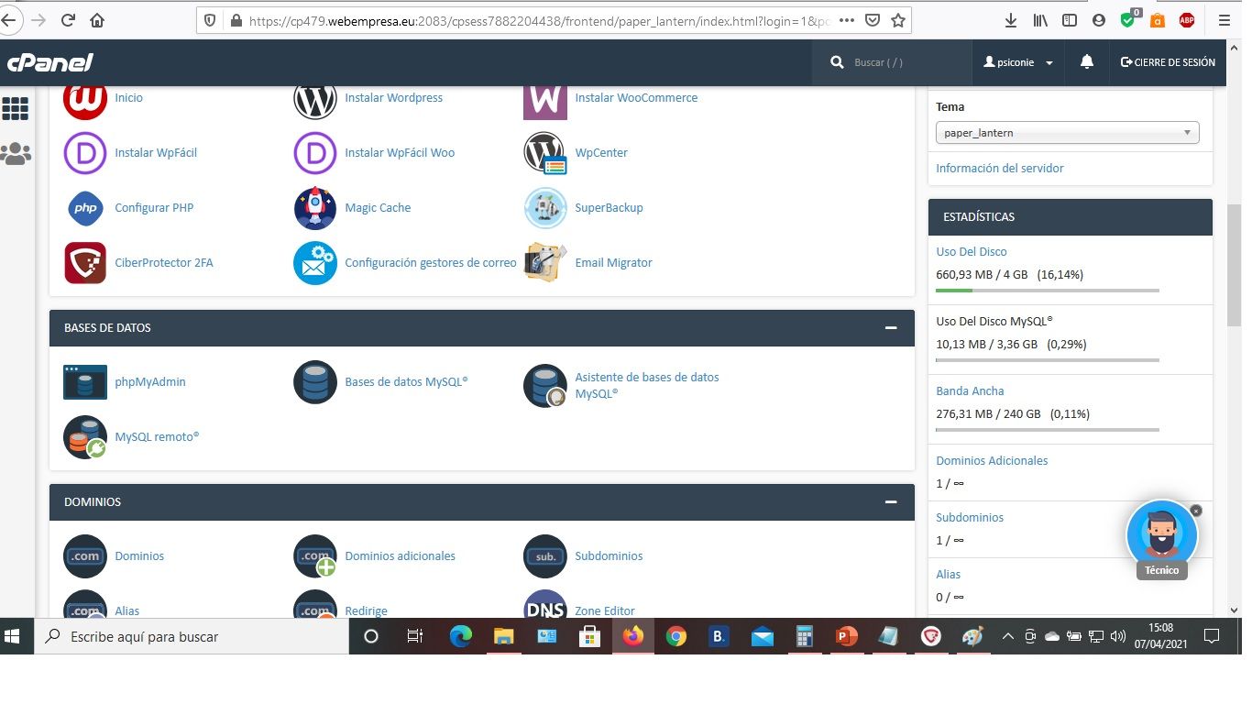
Task: Open Asistente de bases de datos icon
Action: coord(545,386)
